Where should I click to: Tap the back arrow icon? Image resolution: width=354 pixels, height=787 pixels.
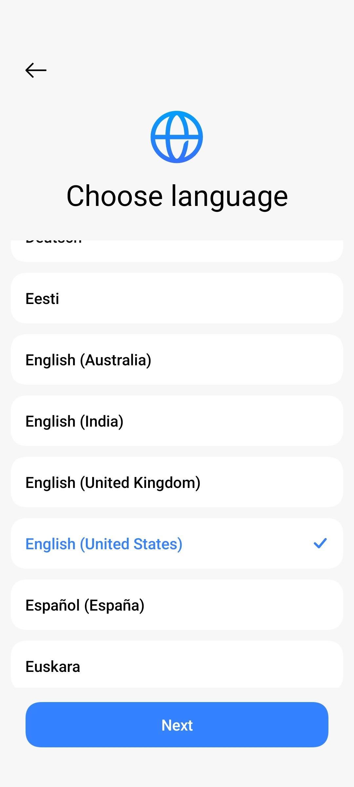[x=36, y=70]
